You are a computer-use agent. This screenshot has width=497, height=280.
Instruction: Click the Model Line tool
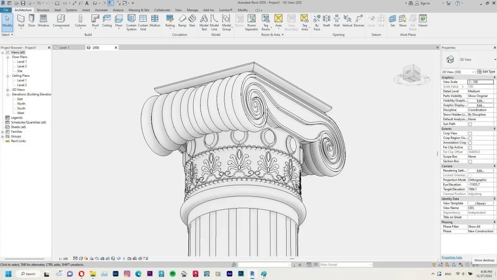pyautogui.click(x=214, y=22)
